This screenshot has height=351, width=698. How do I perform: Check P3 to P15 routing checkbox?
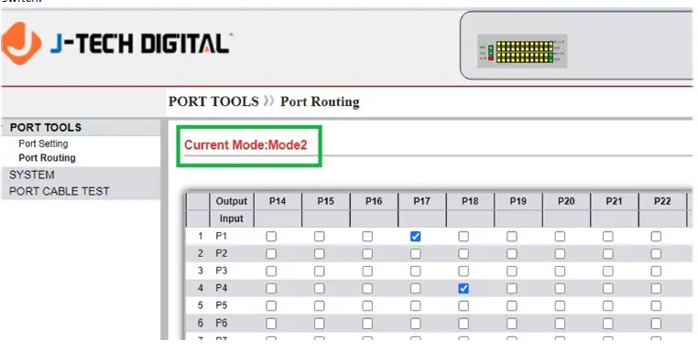[319, 271]
